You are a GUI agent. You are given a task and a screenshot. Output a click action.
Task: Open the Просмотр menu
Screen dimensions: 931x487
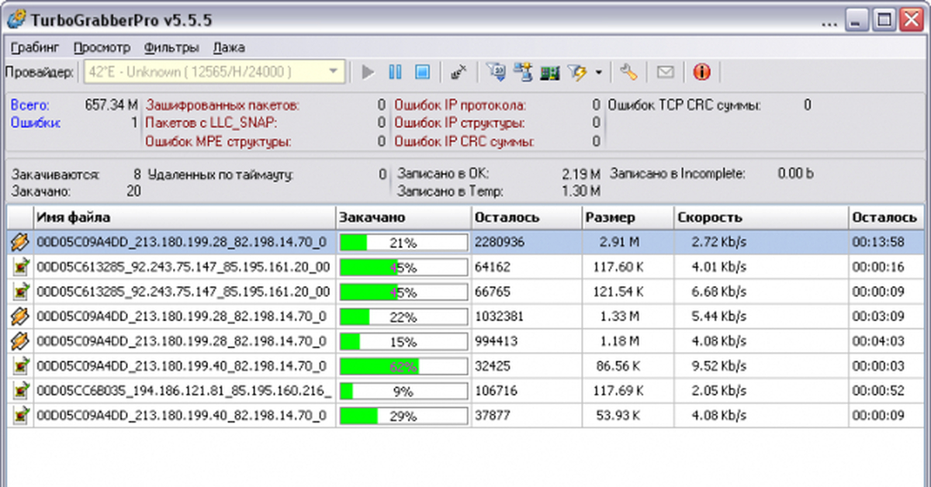tap(102, 47)
